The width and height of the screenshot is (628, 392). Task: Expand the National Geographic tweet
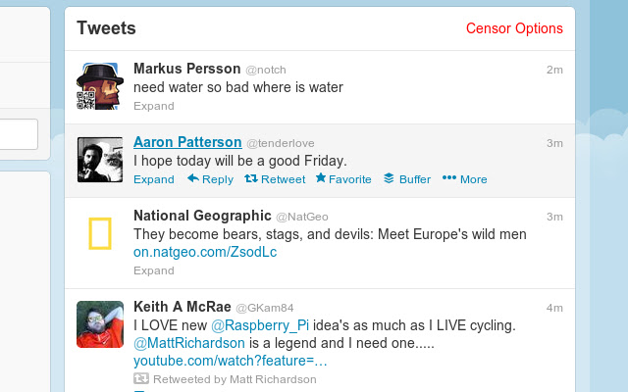pos(154,270)
